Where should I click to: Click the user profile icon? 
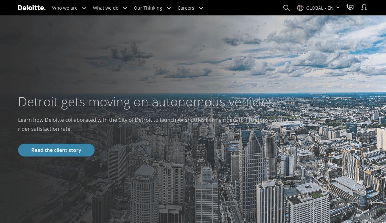(x=364, y=8)
